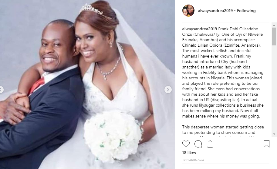The height and width of the screenshot is (169, 277).
Task: Toggle the Following button
Action: pyautogui.click(x=246, y=11)
